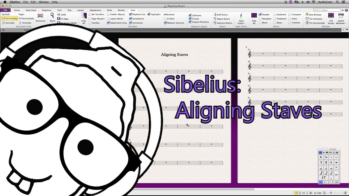Select the rest button on Keypad
349x196 pixels.
(324, 178)
